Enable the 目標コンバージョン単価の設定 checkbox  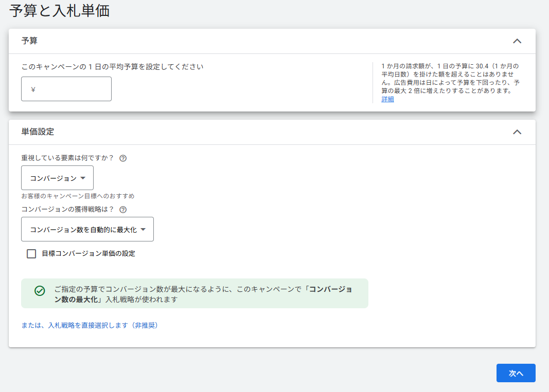click(31, 254)
